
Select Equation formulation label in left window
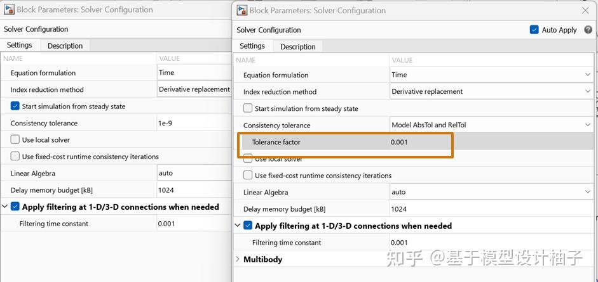(43, 73)
